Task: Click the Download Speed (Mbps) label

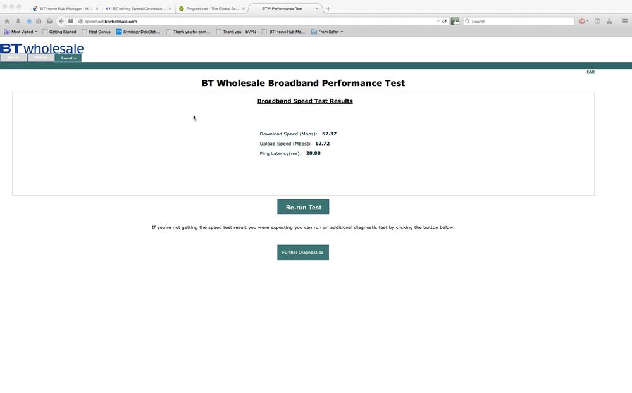Action: [x=288, y=134]
